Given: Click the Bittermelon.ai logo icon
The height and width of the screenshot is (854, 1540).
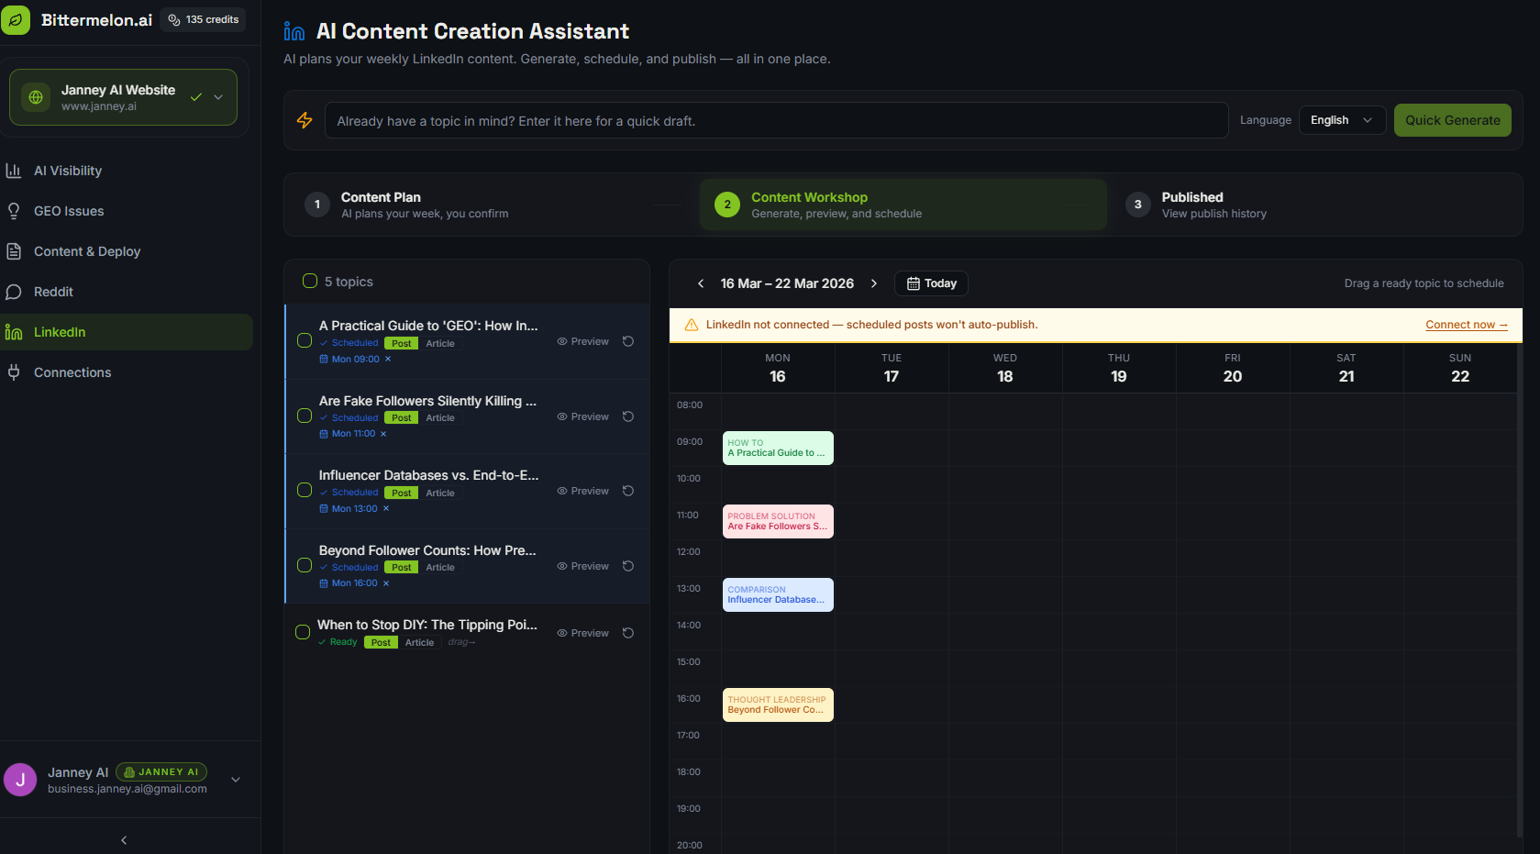Looking at the screenshot, I should point(16,20).
